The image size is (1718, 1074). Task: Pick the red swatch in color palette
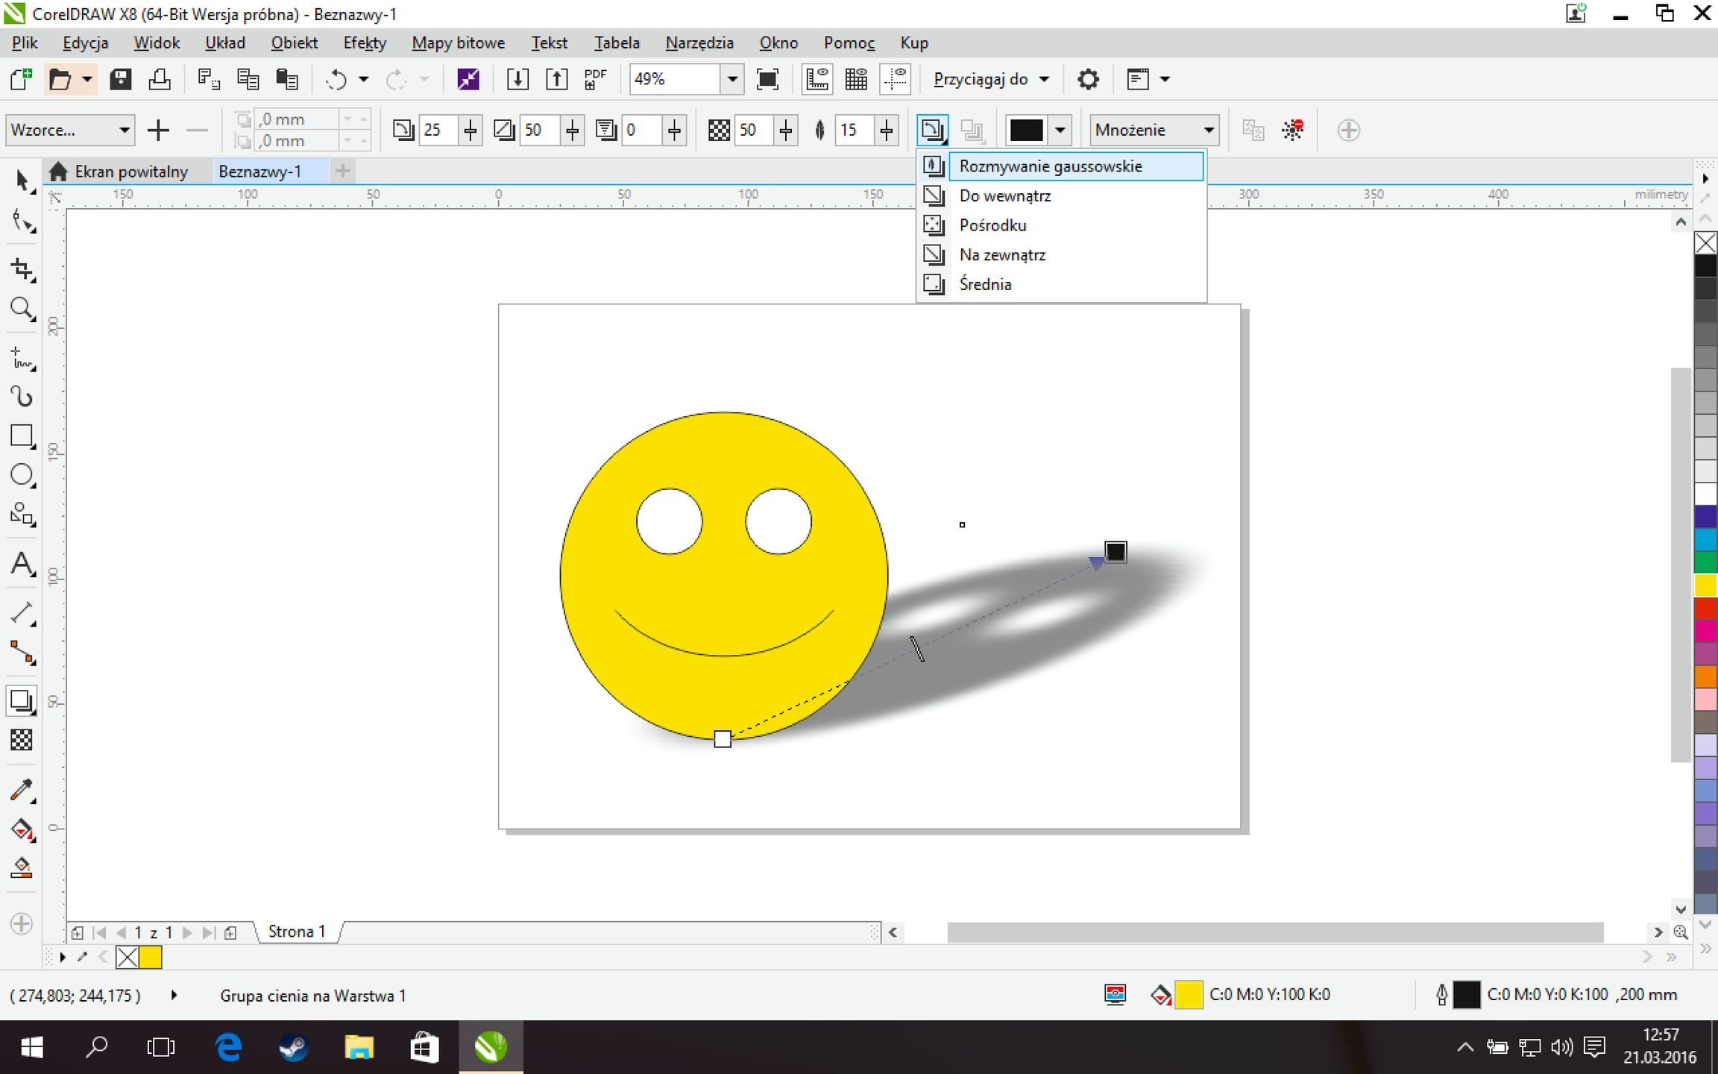pyautogui.click(x=1705, y=608)
